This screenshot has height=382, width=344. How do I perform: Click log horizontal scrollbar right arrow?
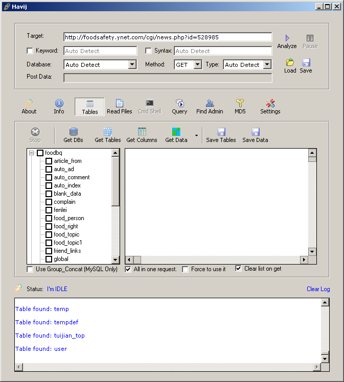[x=317, y=367]
